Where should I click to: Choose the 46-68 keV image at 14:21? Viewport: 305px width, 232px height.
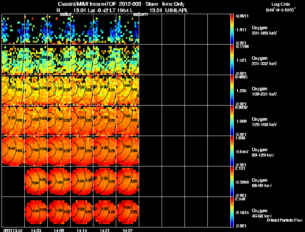(x=104, y=212)
